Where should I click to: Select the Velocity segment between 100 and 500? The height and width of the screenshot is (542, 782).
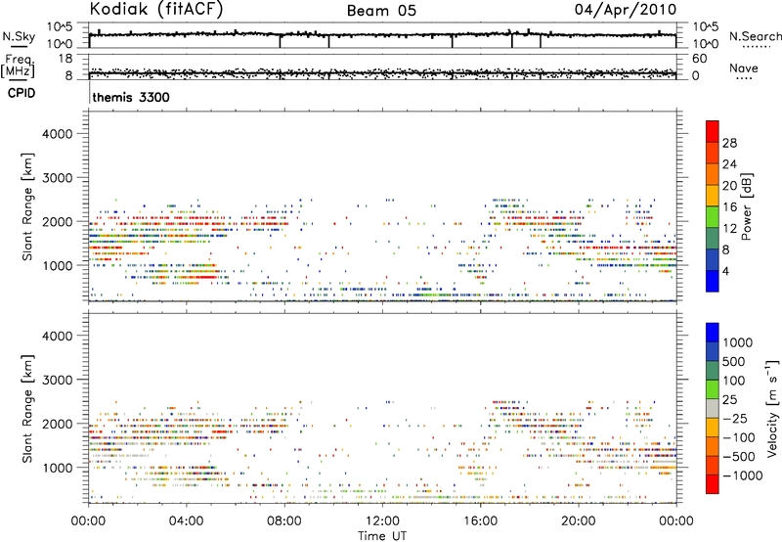tap(713, 371)
